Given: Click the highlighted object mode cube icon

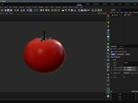Looking at the screenshot, I should pyautogui.click(x=8, y=10).
